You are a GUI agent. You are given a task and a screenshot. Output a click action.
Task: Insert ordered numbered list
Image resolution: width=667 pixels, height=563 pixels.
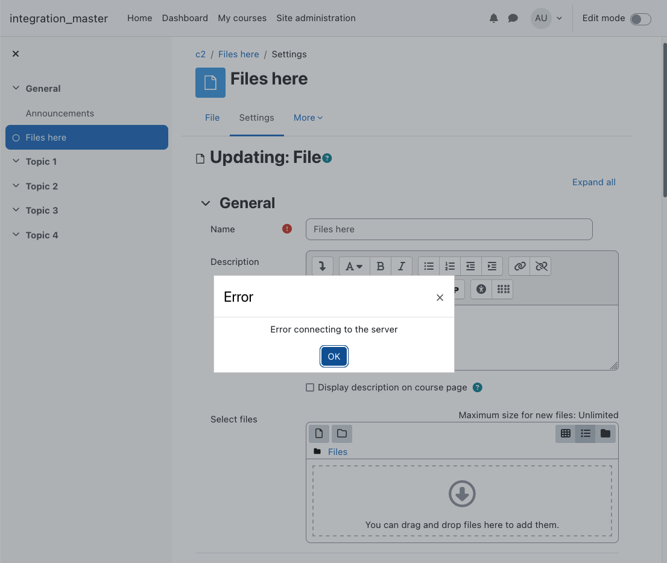point(450,266)
